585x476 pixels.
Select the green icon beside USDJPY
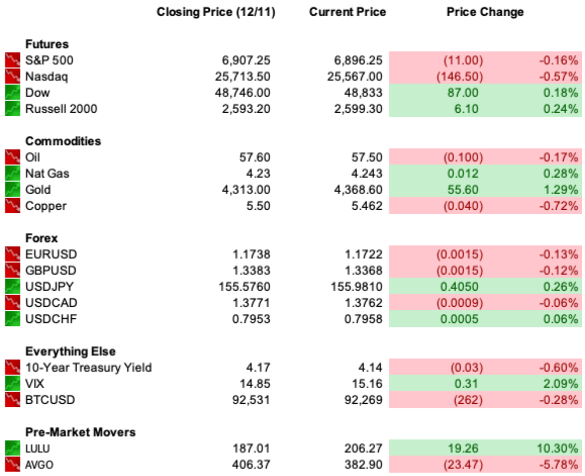(x=13, y=287)
